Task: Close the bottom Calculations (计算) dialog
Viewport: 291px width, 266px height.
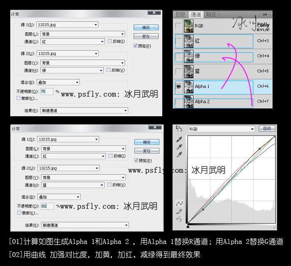Action: (x=155, y=127)
